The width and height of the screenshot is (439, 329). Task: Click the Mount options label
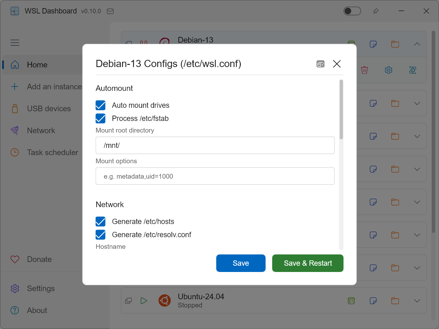click(x=116, y=161)
